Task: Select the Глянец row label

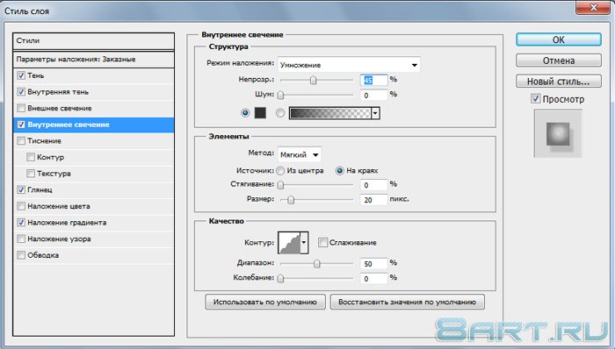Action: pos(40,189)
